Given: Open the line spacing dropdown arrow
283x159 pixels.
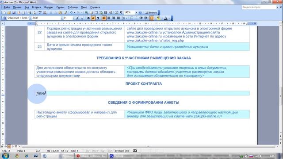Looking at the screenshot, I should pos(126,18).
